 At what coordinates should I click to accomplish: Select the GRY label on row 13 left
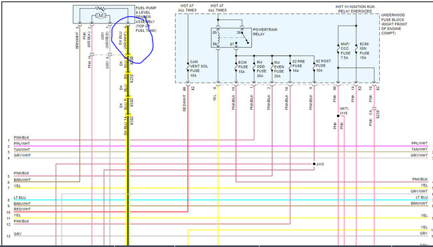(x=17, y=234)
